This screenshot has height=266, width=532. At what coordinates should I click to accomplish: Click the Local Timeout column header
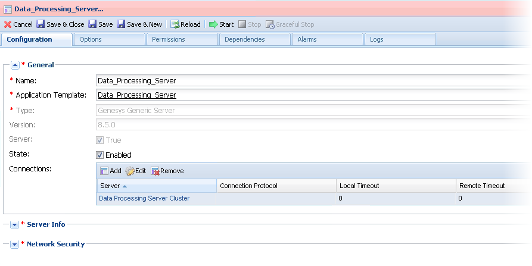click(396, 186)
